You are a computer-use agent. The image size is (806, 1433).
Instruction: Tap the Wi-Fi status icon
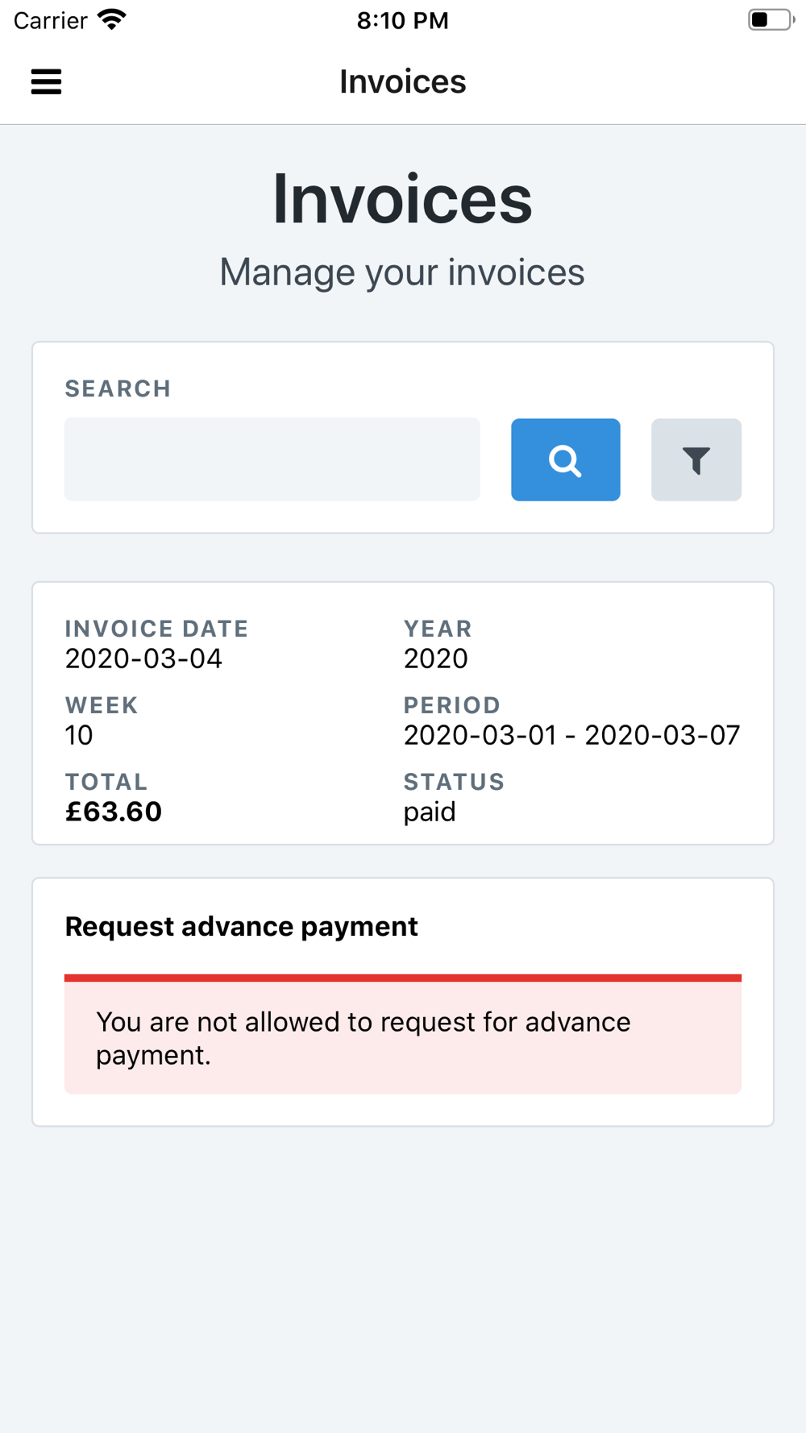(112, 19)
